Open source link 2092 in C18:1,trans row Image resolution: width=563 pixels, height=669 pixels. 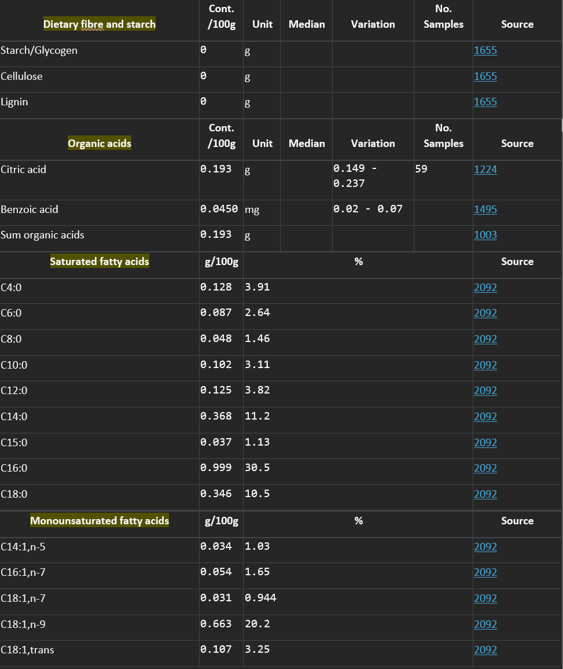[485, 650]
